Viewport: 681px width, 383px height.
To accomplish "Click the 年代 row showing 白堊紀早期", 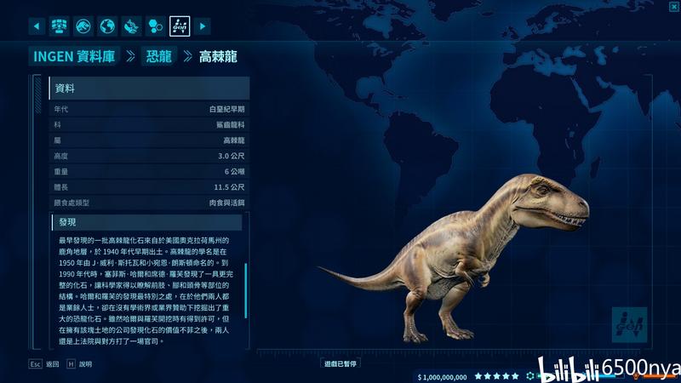I will coord(149,109).
